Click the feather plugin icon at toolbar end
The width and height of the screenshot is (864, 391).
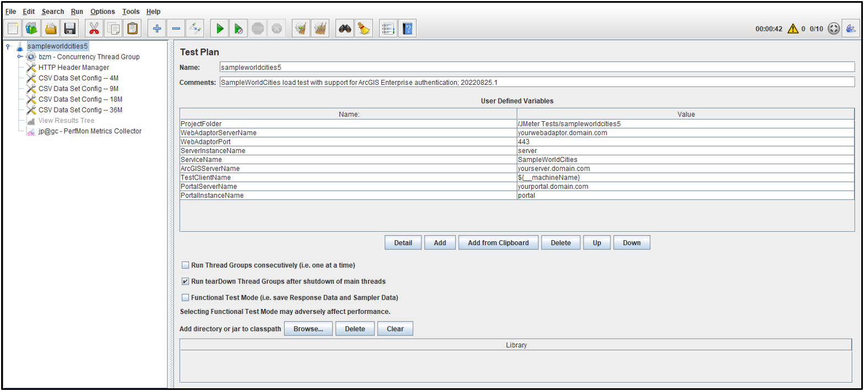pyautogui.click(x=851, y=29)
